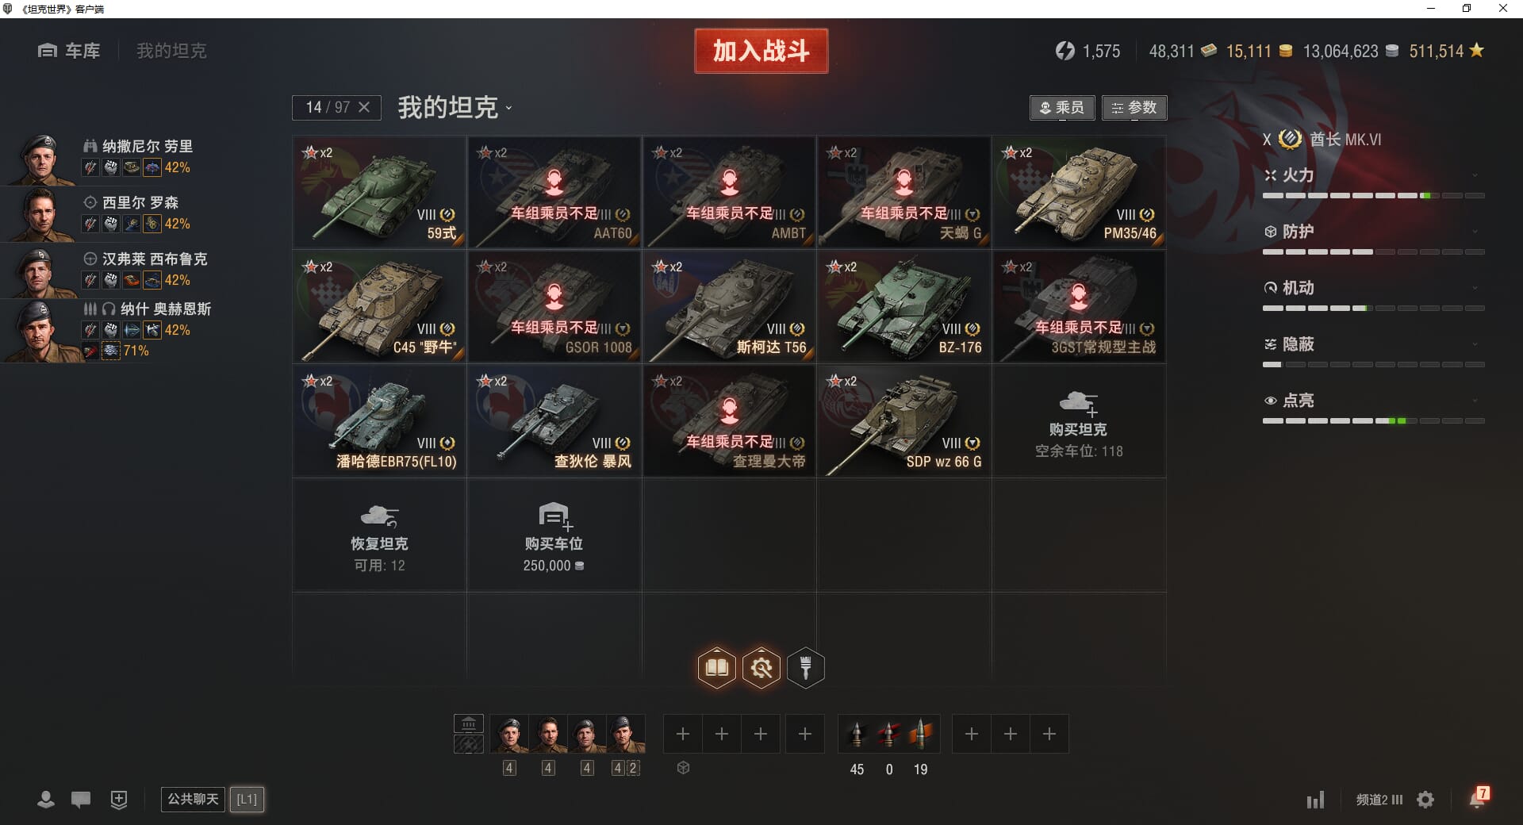Open equipment wrench gear hexagon icon
Screen dimensions: 1523x825
pyautogui.click(x=761, y=668)
